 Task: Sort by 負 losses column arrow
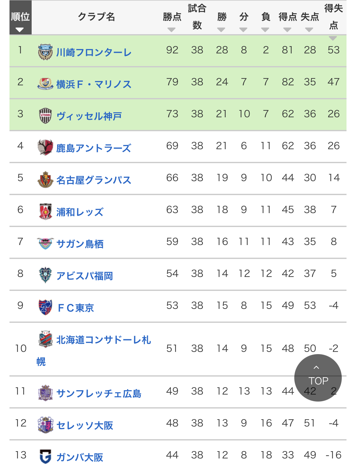[x=265, y=30]
